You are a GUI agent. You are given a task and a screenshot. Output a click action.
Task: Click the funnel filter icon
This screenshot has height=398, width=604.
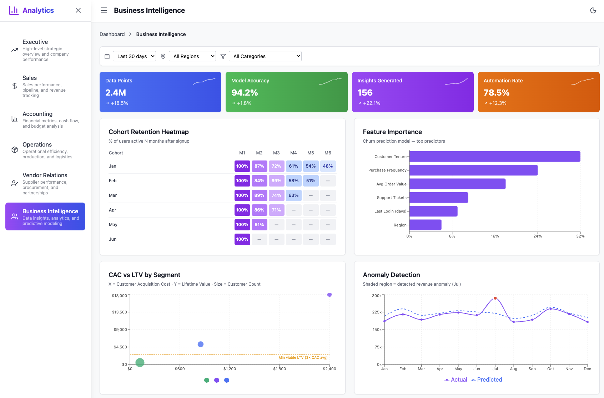click(x=223, y=56)
